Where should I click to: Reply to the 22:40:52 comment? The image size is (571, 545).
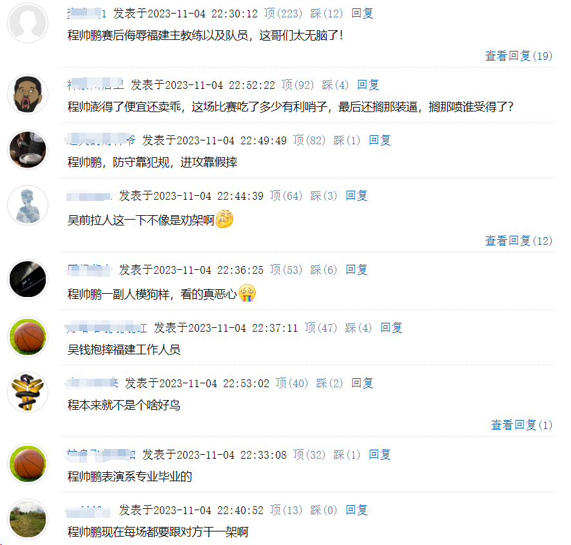[356, 510]
